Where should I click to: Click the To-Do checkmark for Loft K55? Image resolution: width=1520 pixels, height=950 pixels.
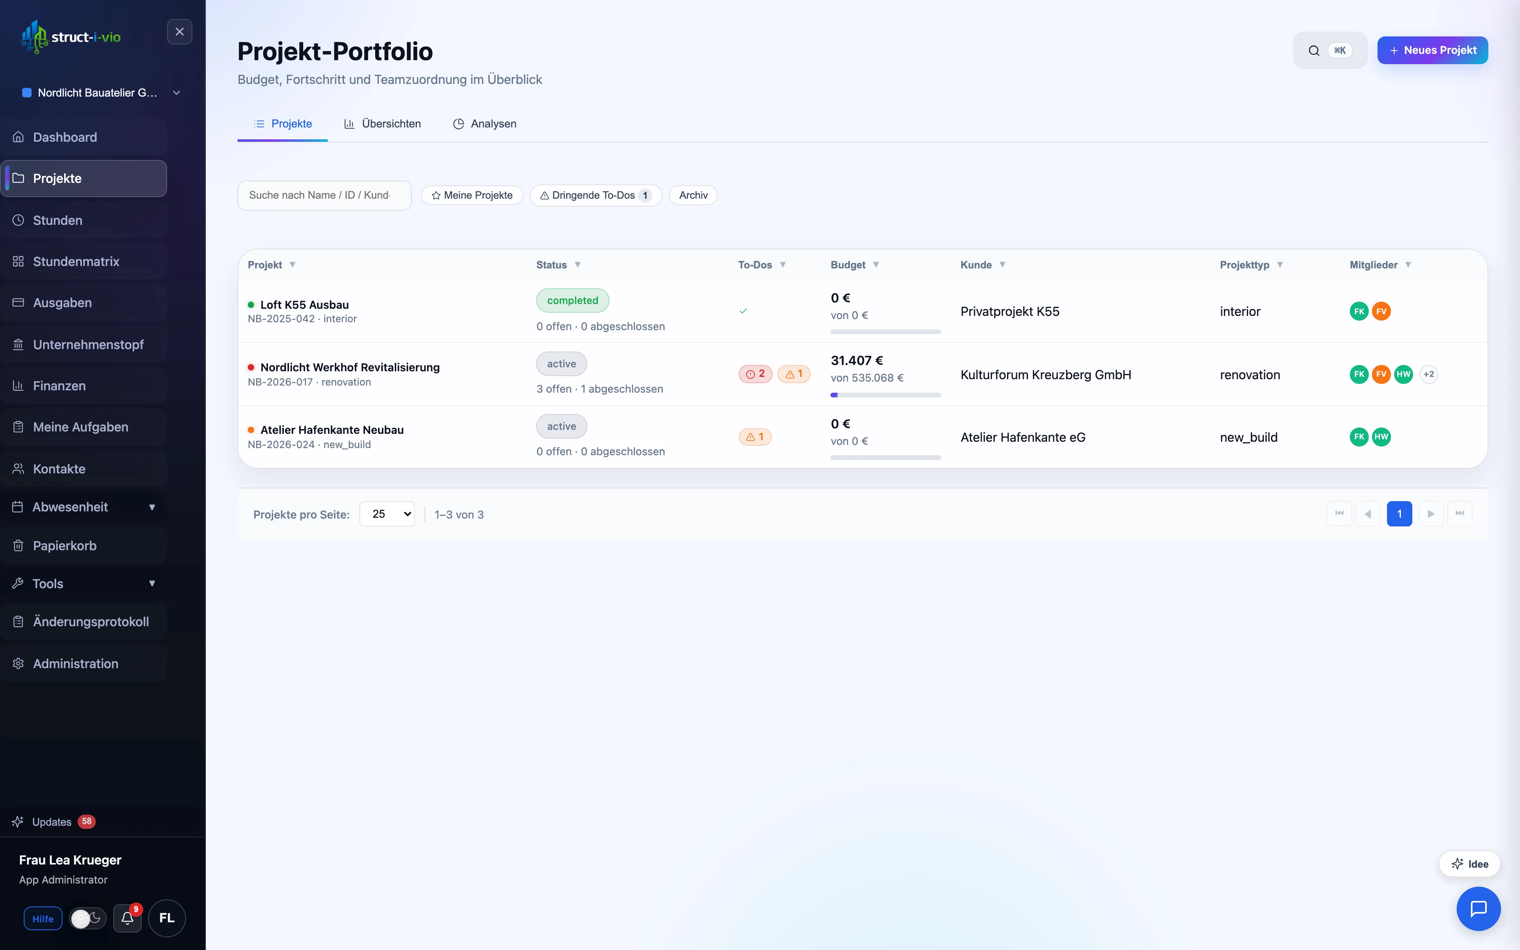(744, 311)
